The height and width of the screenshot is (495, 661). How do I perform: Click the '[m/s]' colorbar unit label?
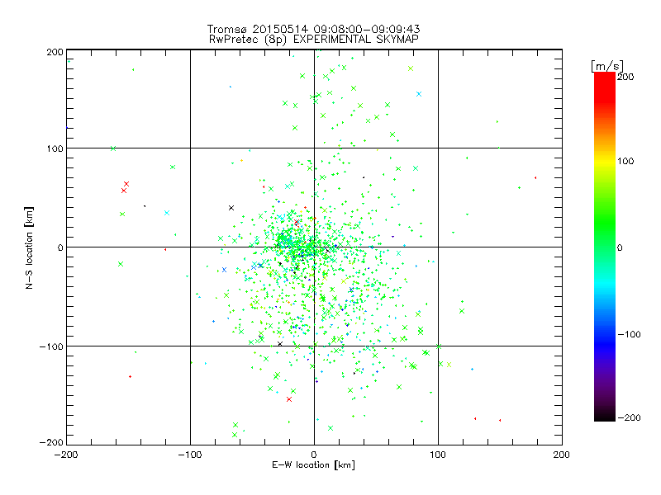[x=607, y=67]
